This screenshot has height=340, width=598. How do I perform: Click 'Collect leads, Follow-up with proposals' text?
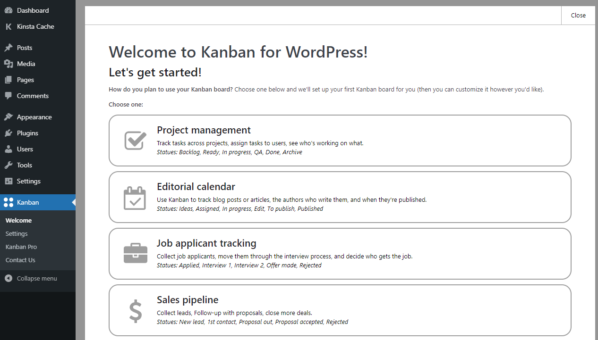pyautogui.click(x=234, y=313)
